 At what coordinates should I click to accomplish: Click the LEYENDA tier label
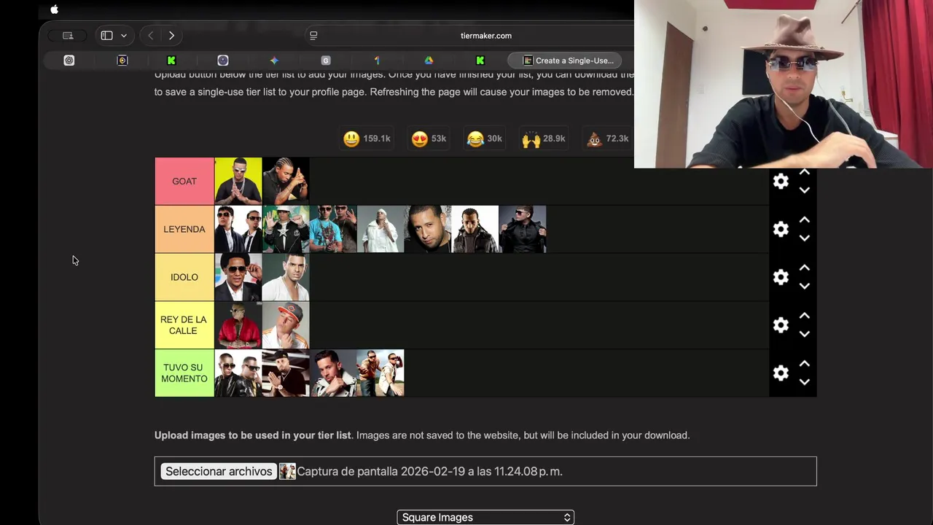coord(184,229)
